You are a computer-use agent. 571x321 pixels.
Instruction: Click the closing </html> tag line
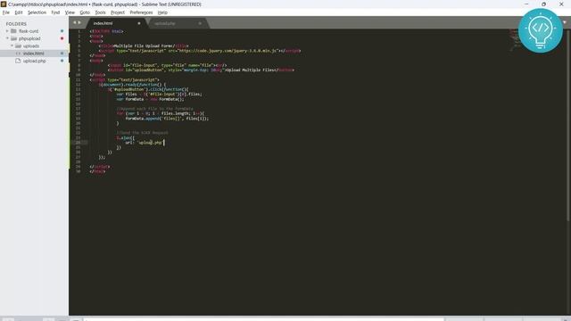coord(97,171)
